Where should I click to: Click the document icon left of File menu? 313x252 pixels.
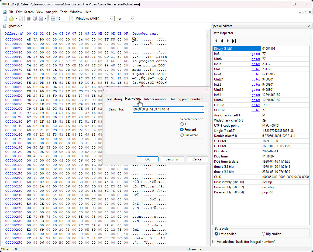(x=5, y=12)
